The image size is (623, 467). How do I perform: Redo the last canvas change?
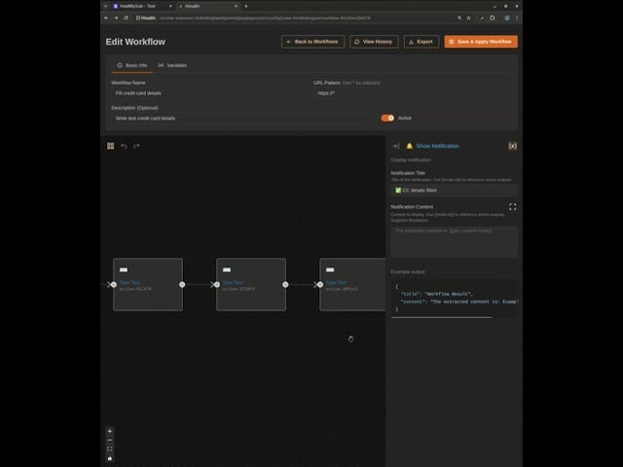[x=136, y=146]
